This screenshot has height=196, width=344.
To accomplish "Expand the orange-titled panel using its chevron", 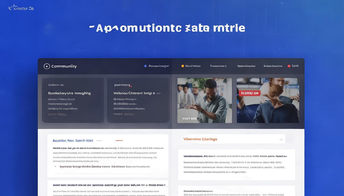I will 281,139.
